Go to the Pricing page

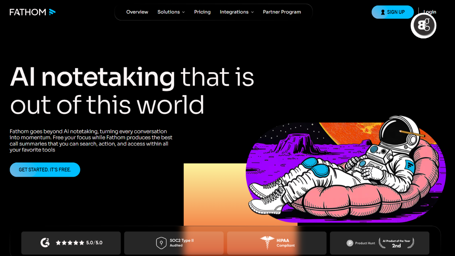click(202, 12)
